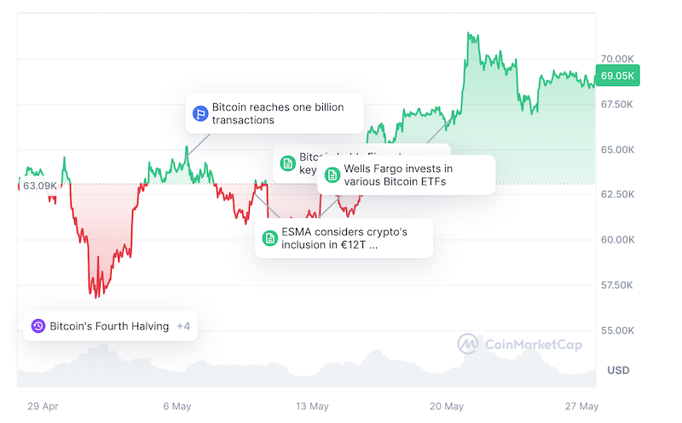
Task: Click the 29 Apr date label
Action: (x=43, y=407)
